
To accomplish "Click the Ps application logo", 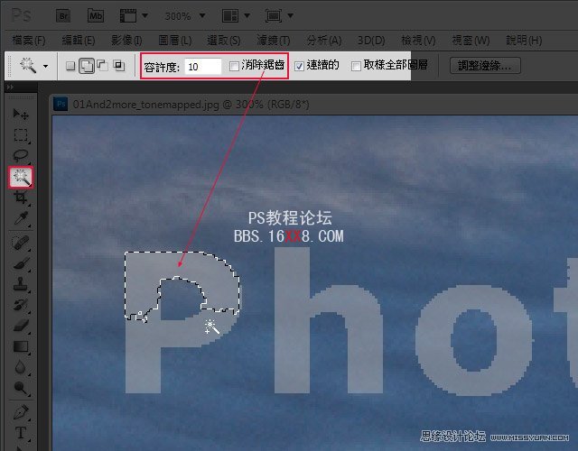I will 21,15.
